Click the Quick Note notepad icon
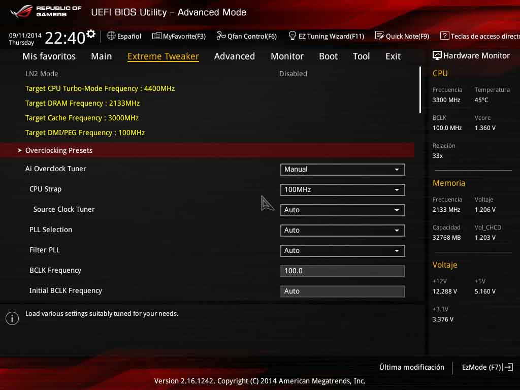520x390 pixels. pyautogui.click(x=379, y=36)
